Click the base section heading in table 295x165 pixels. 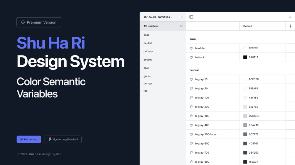point(193,39)
